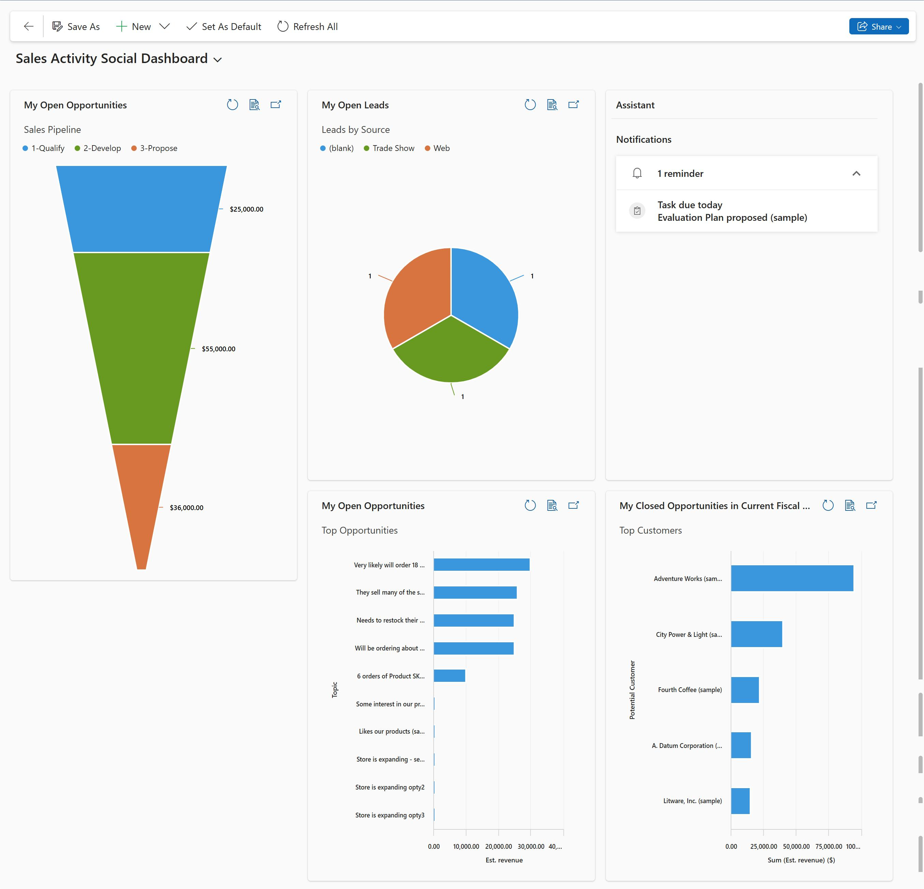Click the refresh icon on My Open Leads

(x=529, y=105)
